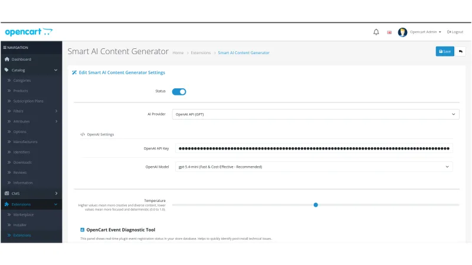Open Manufacturers in the sidebar
This screenshot has height=265, width=472.
pyautogui.click(x=25, y=142)
